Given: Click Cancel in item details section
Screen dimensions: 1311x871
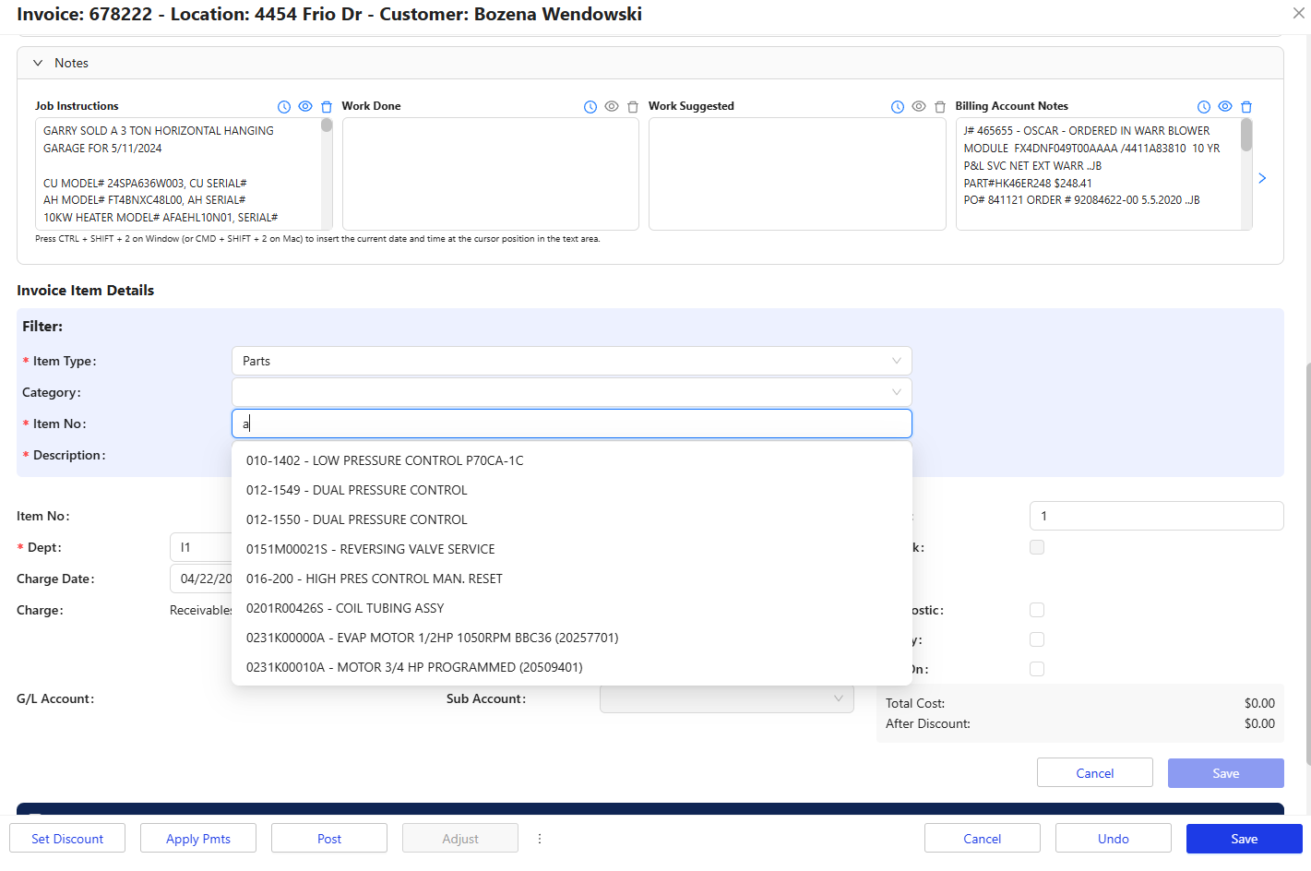Looking at the screenshot, I should [x=1095, y=773].
